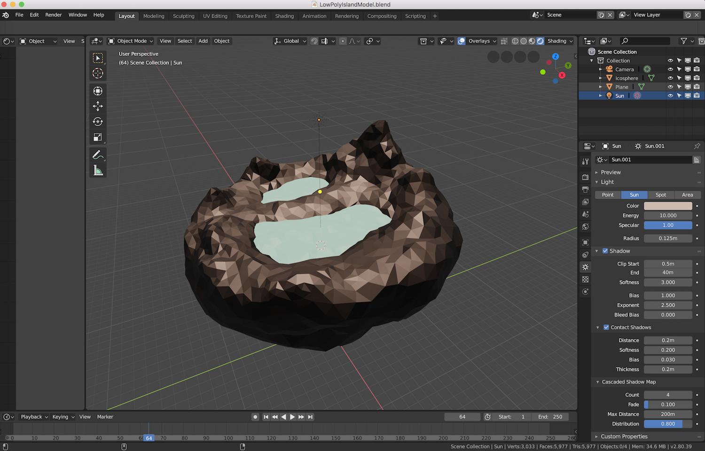Open the Scene properties tab
Image resolution: width=705 pixels, height=451 pixels.
585,214
